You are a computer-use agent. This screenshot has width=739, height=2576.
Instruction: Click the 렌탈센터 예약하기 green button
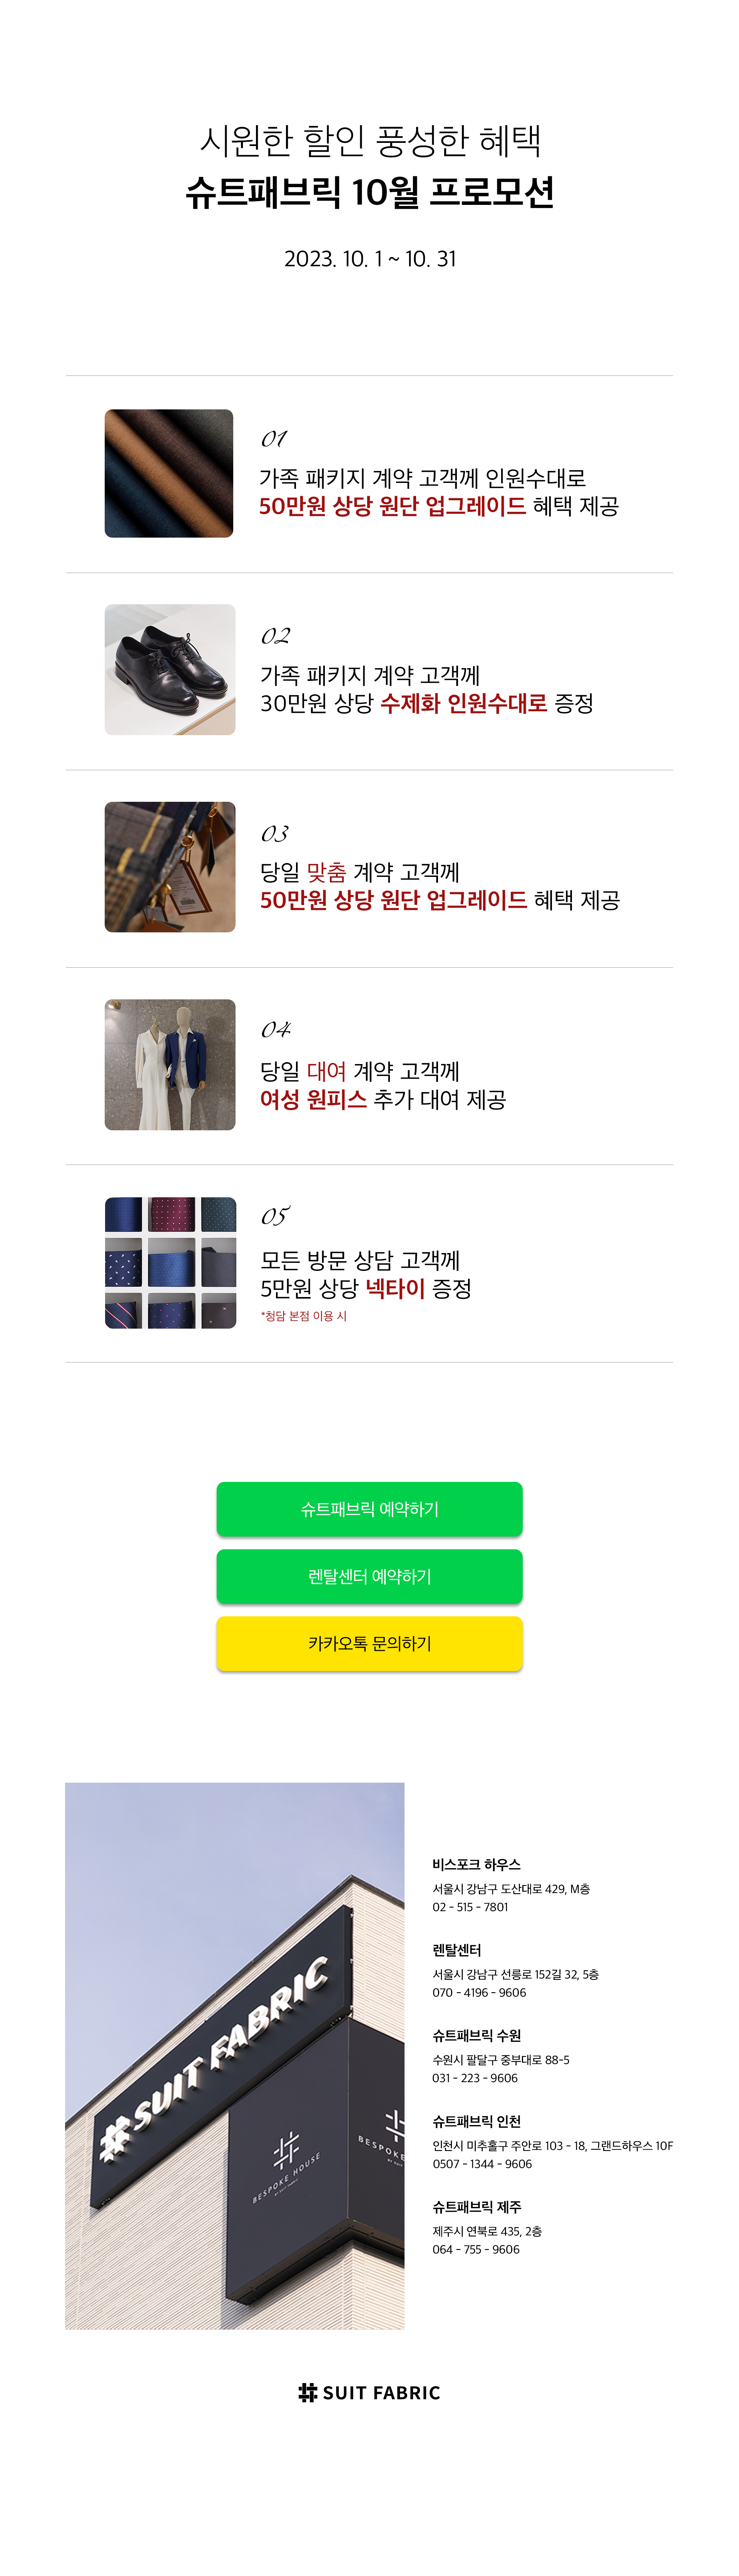tap(369, 1575)
